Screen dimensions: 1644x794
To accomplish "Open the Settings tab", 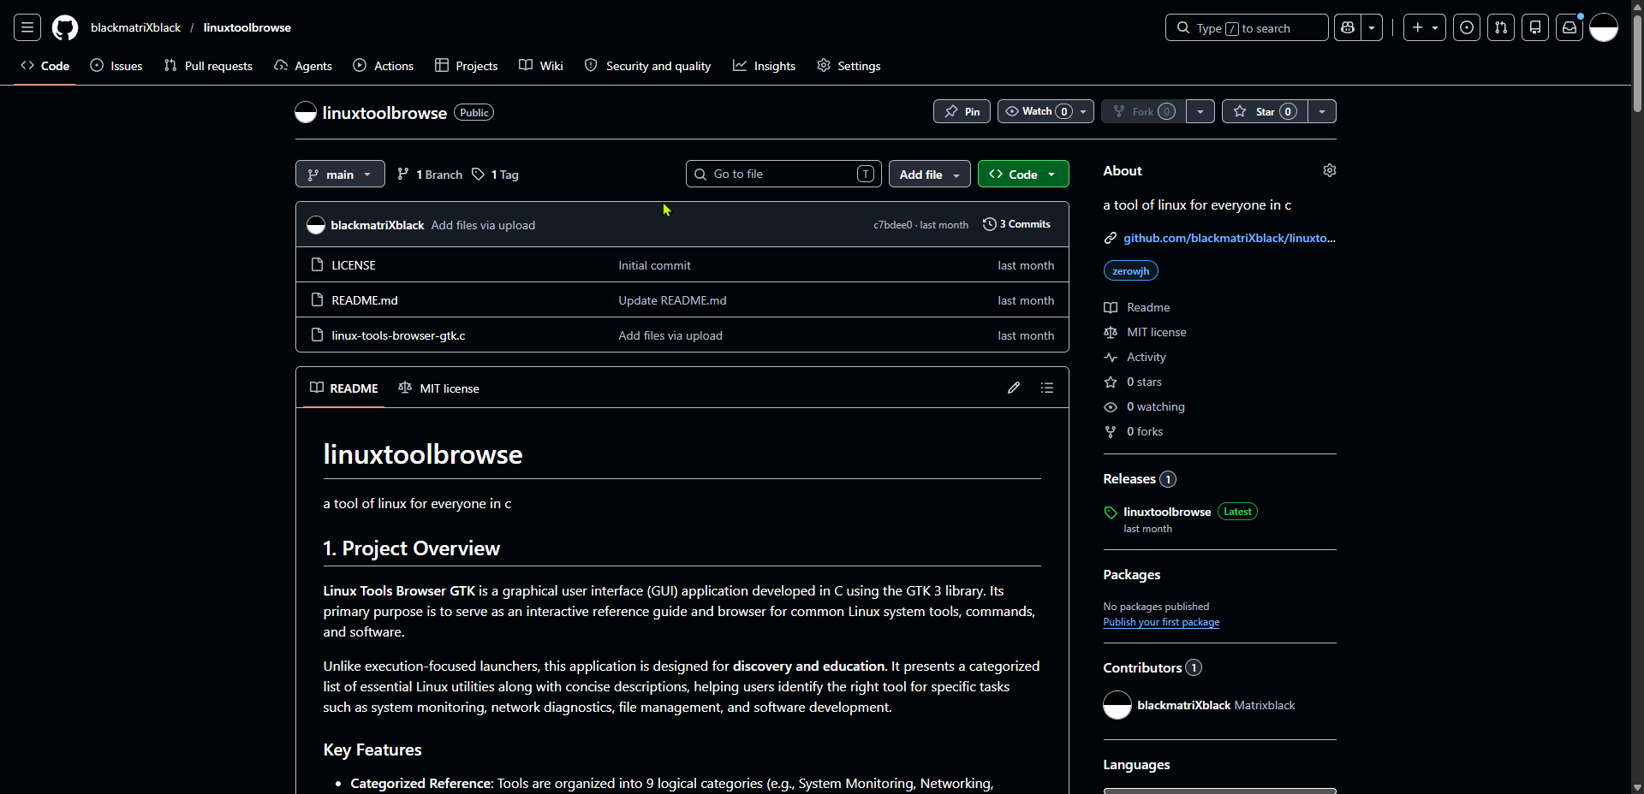I will click(x=849, y=66).
